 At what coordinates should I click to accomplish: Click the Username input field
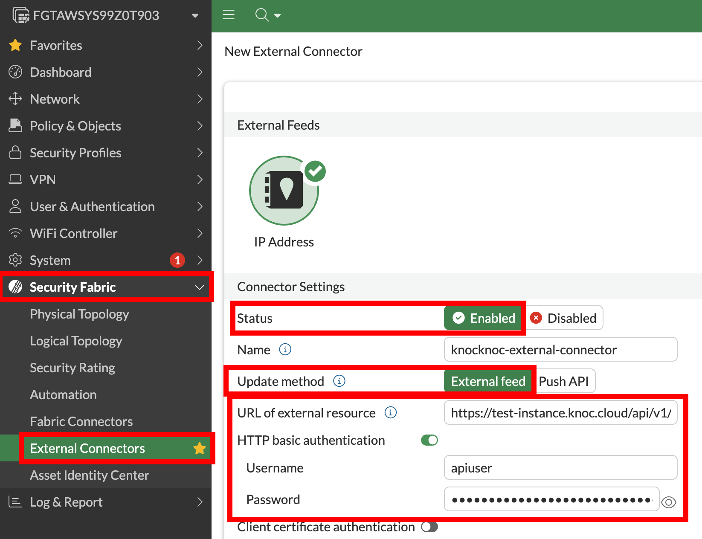[x=560, y=468]
